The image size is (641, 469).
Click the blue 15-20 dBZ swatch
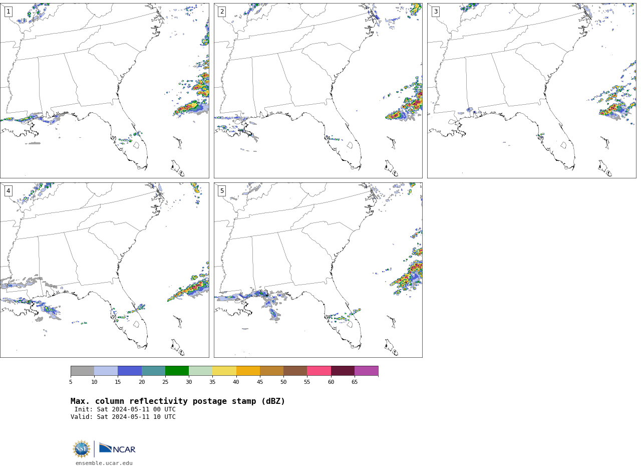tap(130, 371)
